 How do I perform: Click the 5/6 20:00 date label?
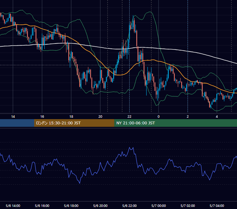click(100, 206)
